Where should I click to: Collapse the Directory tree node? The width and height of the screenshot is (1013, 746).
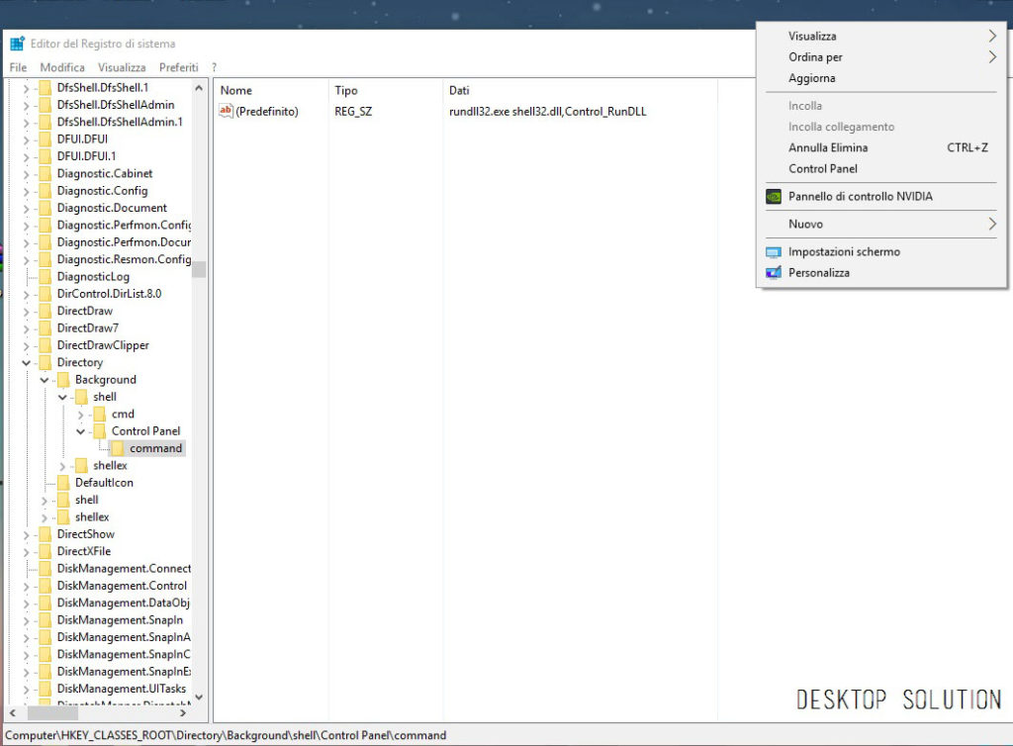(27, 363)
